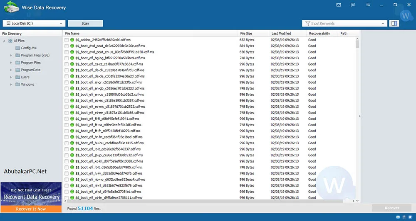Click the Config.Msi folder icon

[x=17, y=48]
